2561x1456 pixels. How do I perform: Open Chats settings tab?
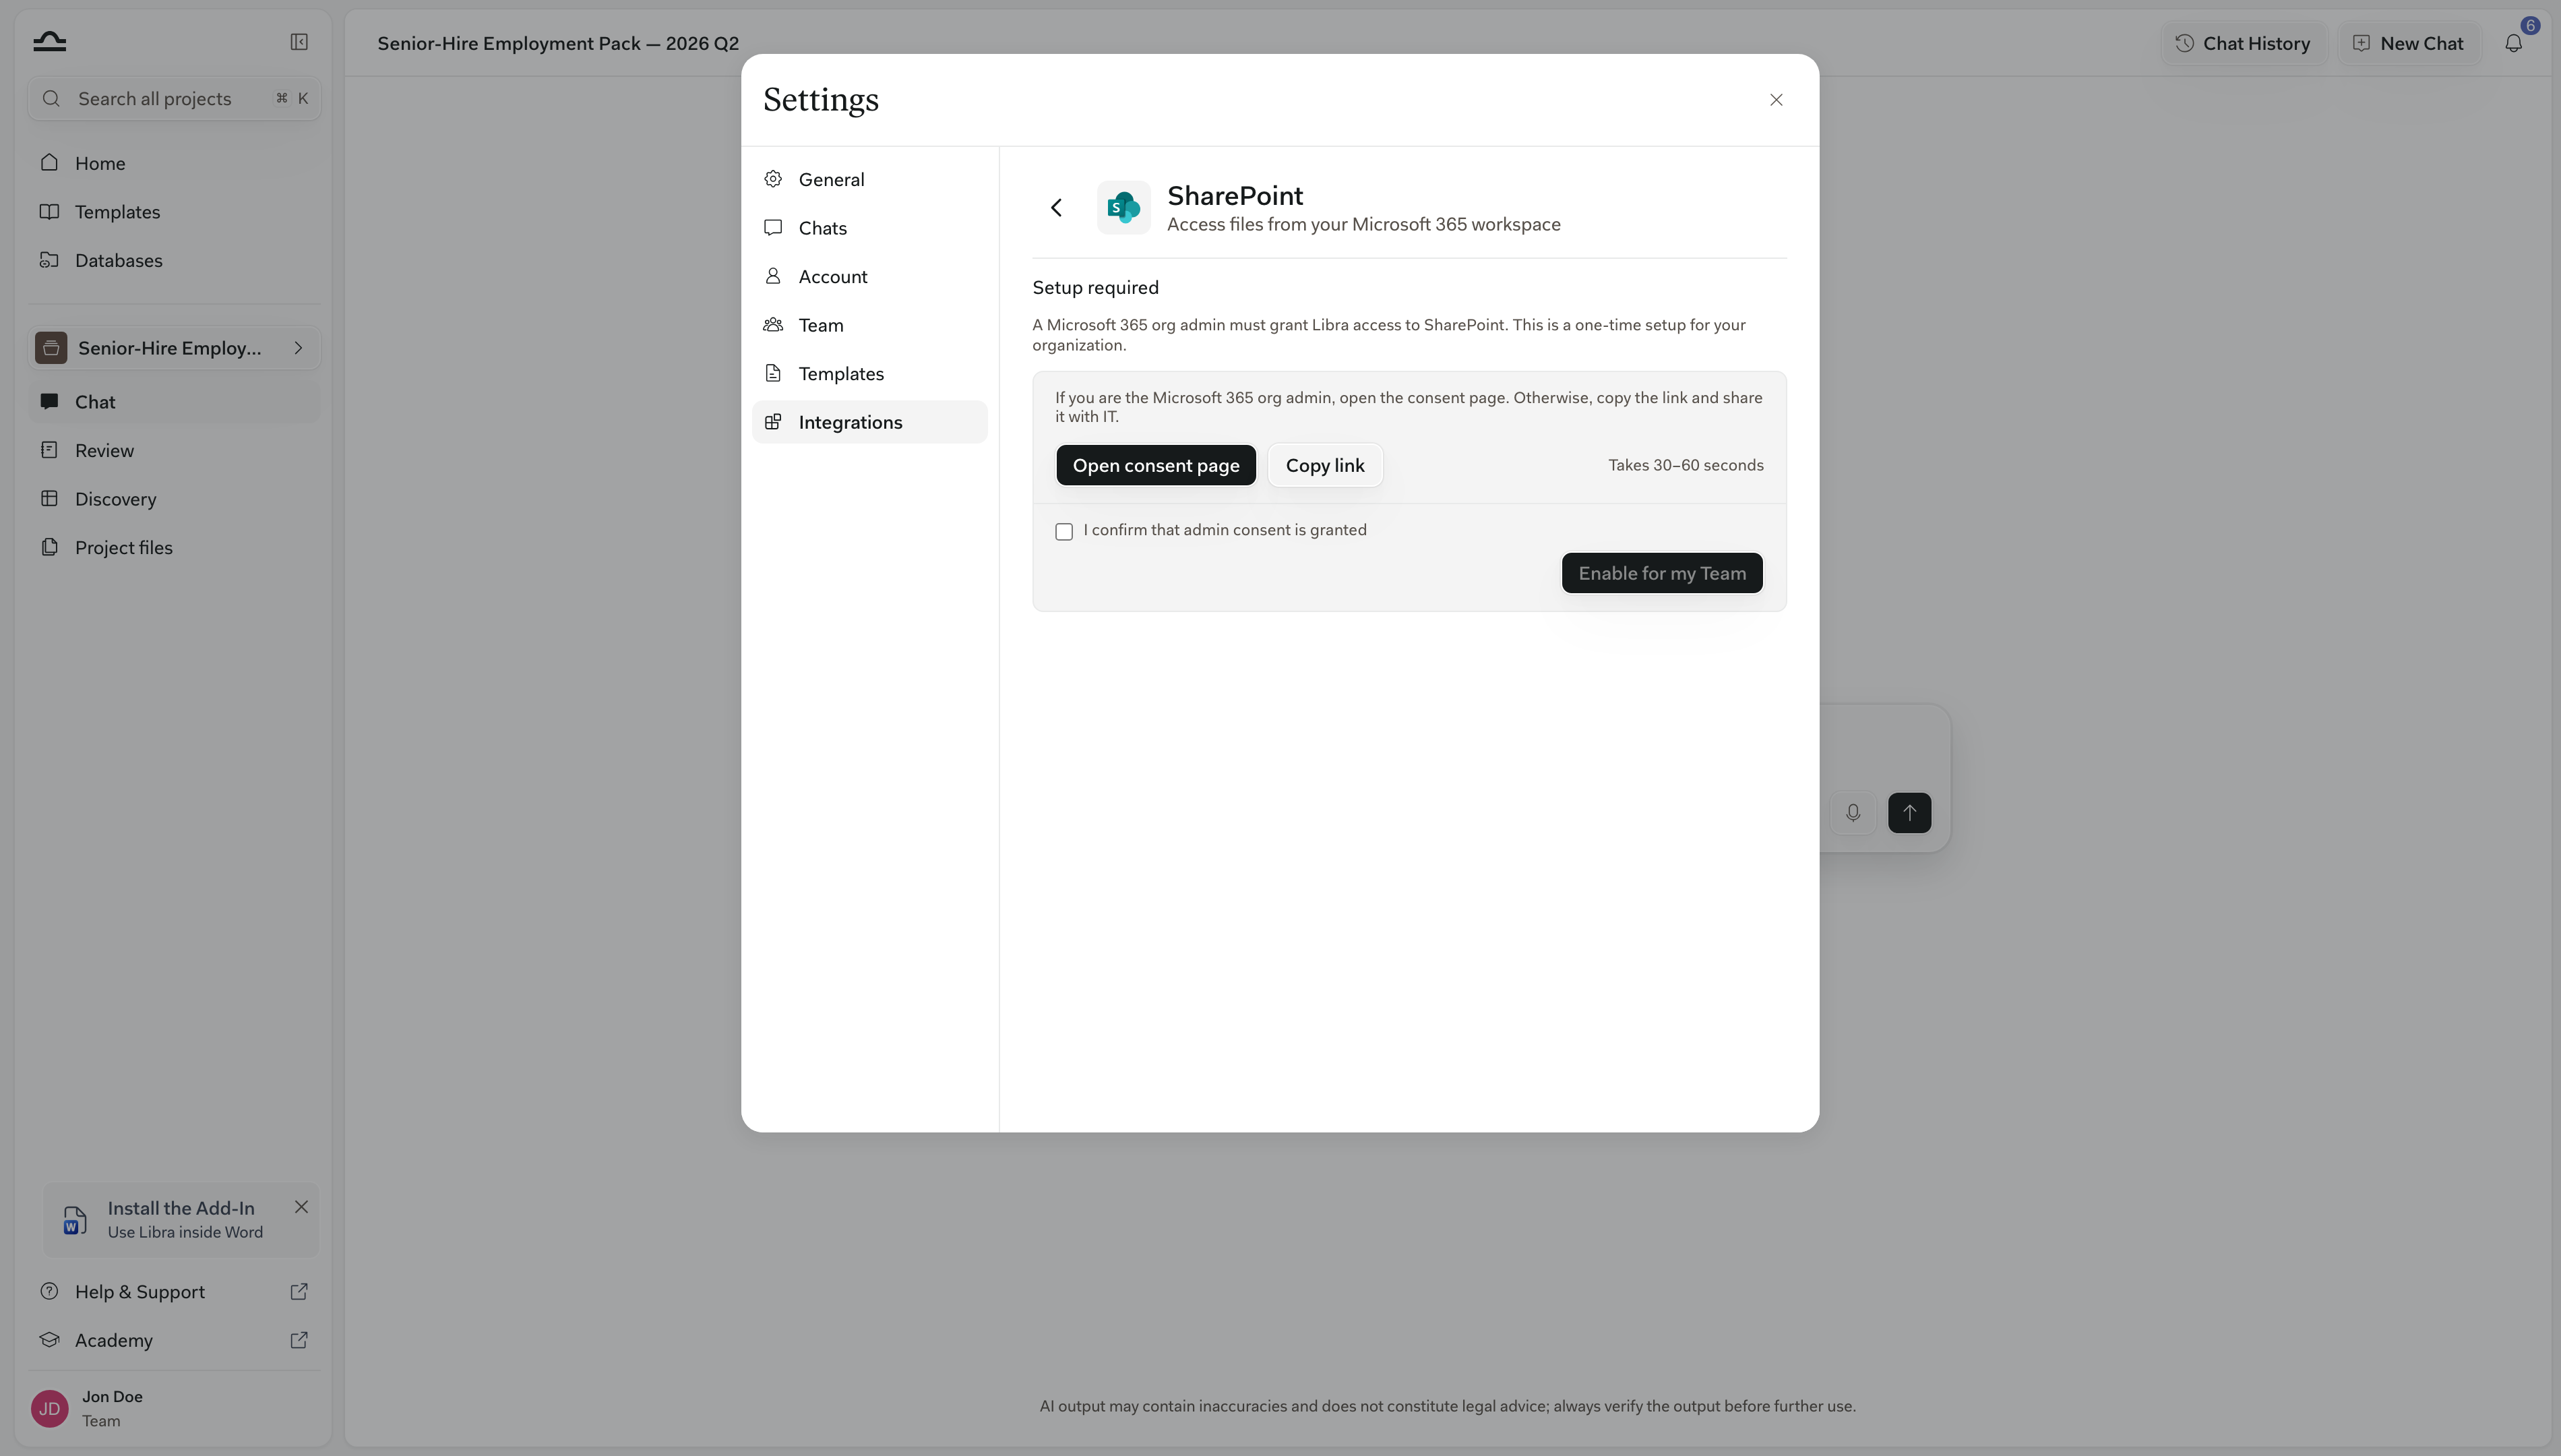[869, 228]
